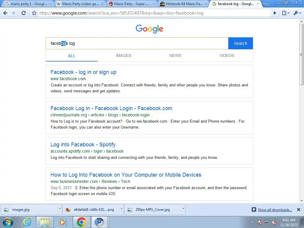Open 'How to Log Into Facebook' Business Insider result
This screenshot has height=228, width=304.
126,175
